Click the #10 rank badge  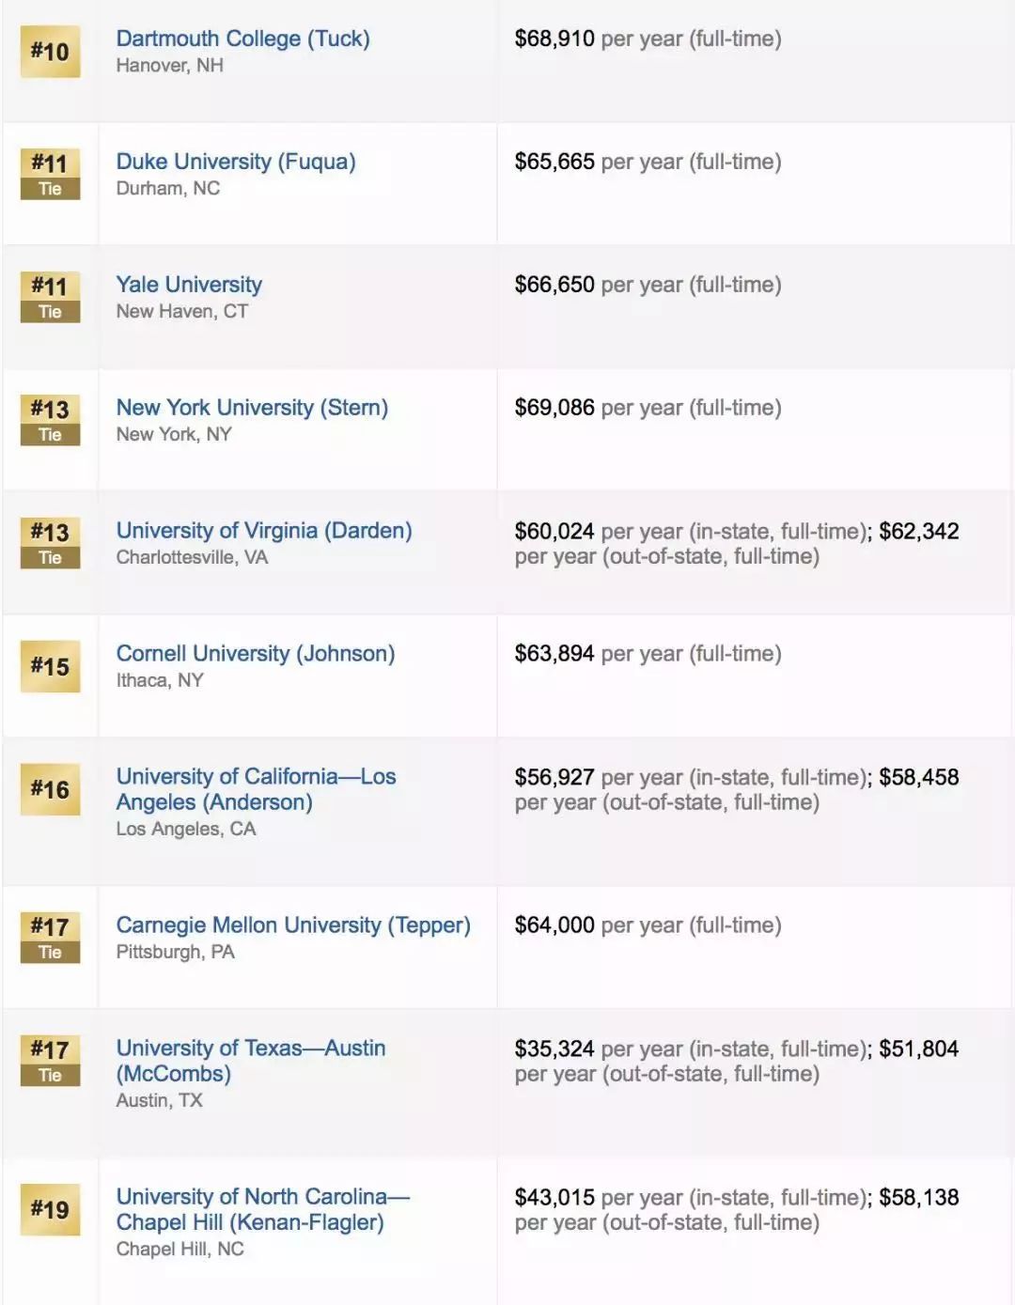tap(50, 52)
